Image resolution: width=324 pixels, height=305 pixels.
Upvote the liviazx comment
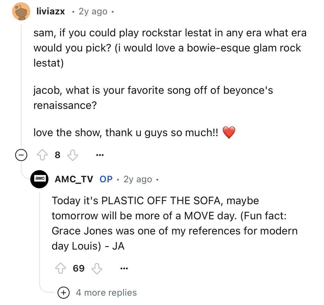[x=42, y=155]
